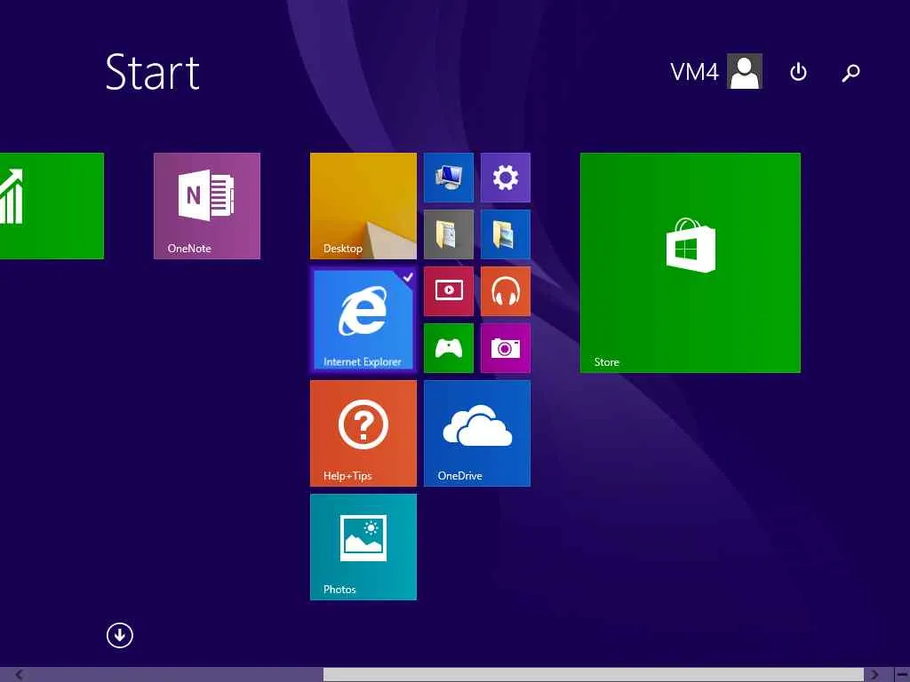Click the VM4 user name
Image resolution: width=910 pixels, height=682 pixels.
[x=694, y=72]
